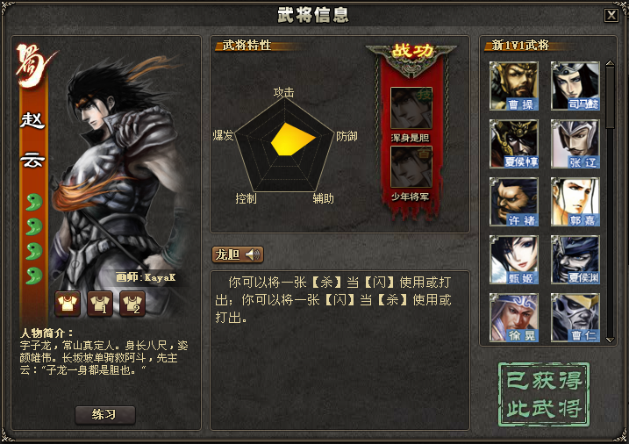Open the 少年将军 achievement icon
Screen dimensions: 629x444
pyautogui.click(x=411, y=167)
